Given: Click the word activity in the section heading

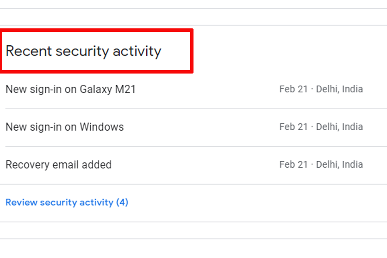Looking at the screenshot, I should [137, 51].
